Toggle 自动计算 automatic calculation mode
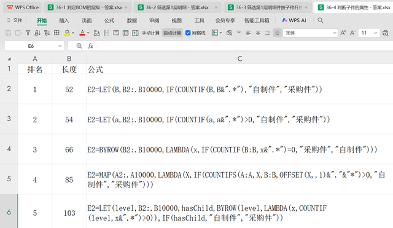The image size is (393, 228). coord(172,33)
